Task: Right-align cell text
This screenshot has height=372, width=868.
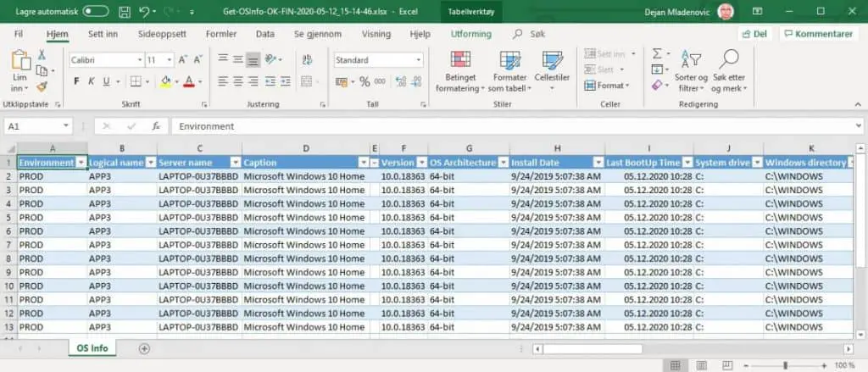Action: (x=253, y=81)
